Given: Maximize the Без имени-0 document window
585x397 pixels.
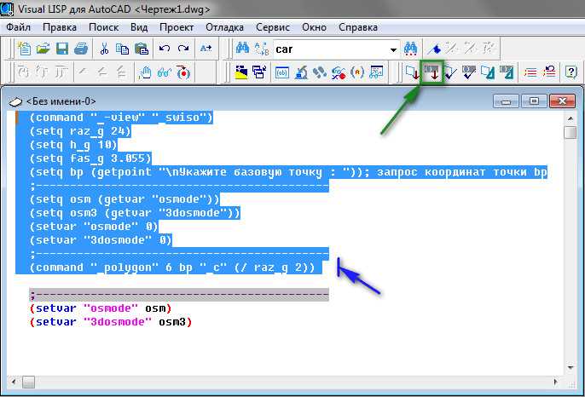Looking at the screenshot, I should point(535,101).
